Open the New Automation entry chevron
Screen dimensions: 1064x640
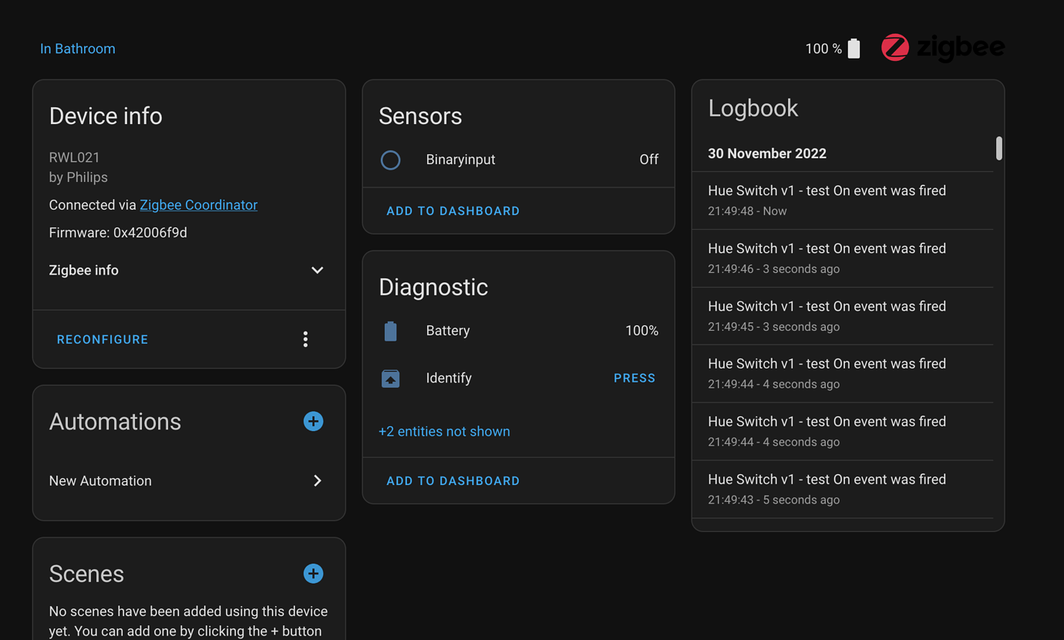coord(317,480)
